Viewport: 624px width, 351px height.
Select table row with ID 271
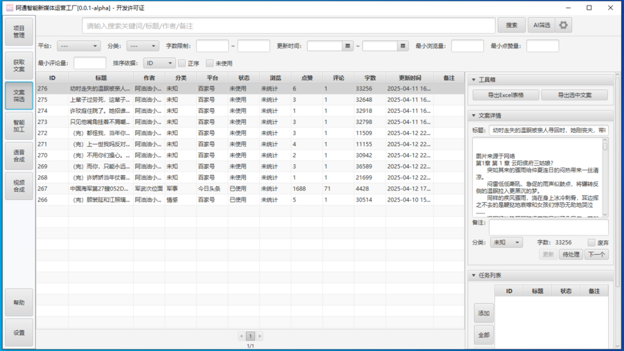click(250, 144)
